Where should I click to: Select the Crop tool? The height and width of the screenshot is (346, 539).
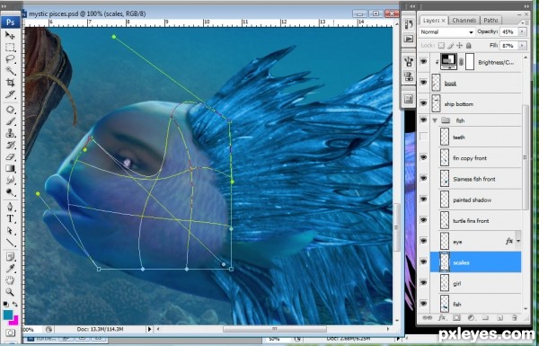coord(10,83)
